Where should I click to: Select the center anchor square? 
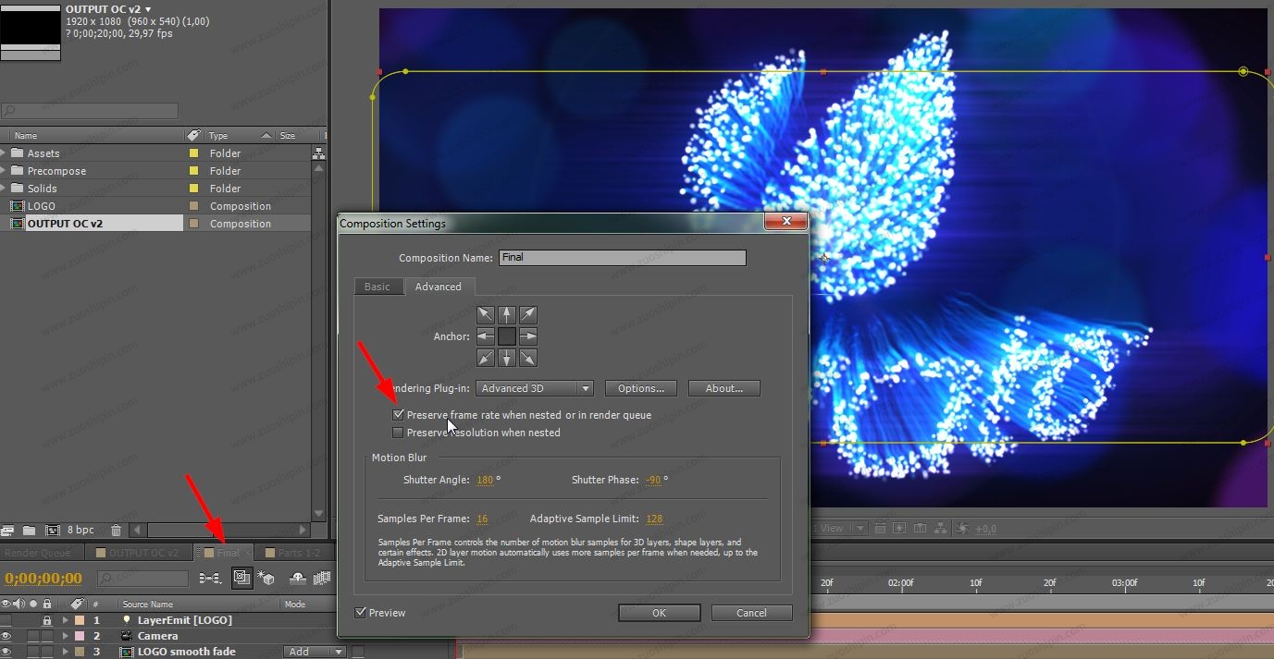[x=507, y=336]
